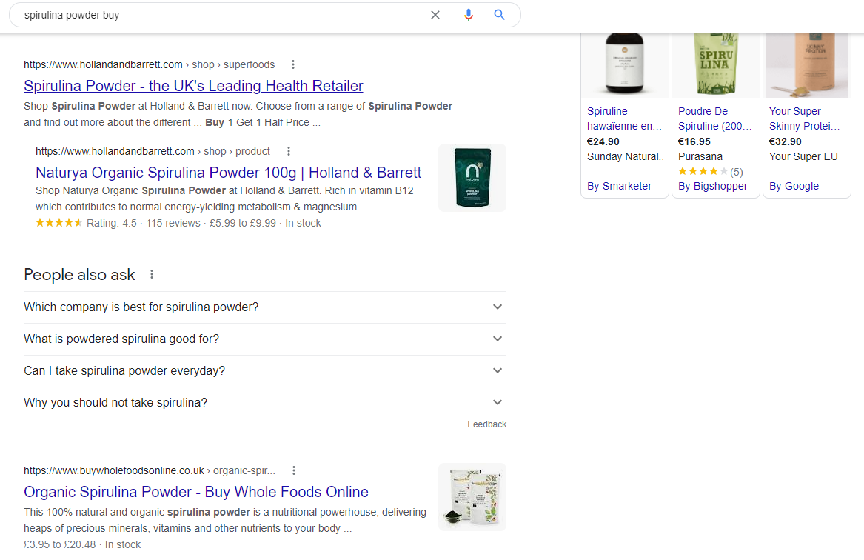Open options menu beside hollandandbarrett superfoods URL
Image resolution: width=864 pixels, height=560 pixels.
point(293,64)
